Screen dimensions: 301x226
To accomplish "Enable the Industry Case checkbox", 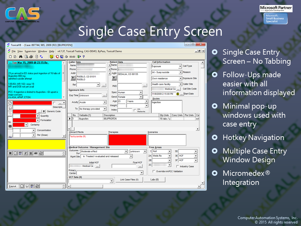I will [178, 166].
